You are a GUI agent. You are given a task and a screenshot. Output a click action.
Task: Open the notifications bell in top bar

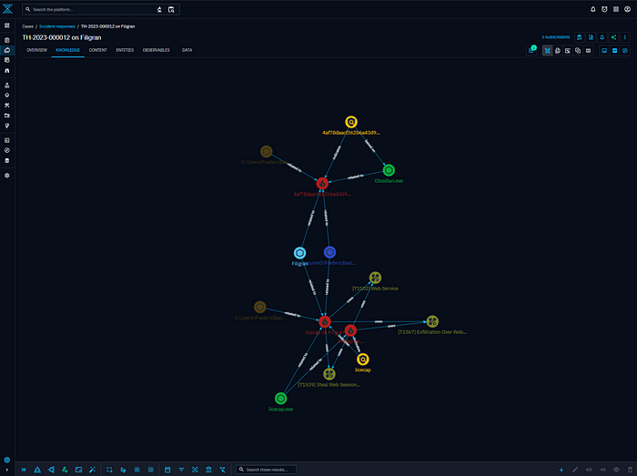click(593, 9)
